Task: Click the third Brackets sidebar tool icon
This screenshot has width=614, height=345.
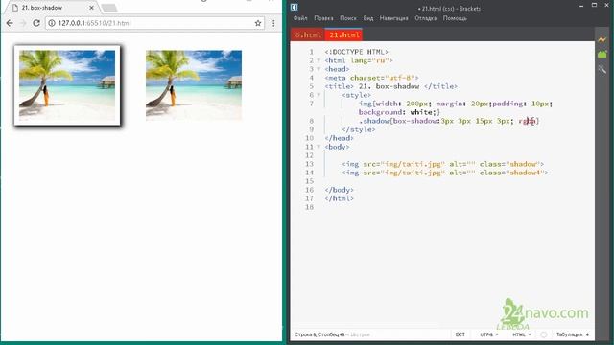Action: (602, 70)
